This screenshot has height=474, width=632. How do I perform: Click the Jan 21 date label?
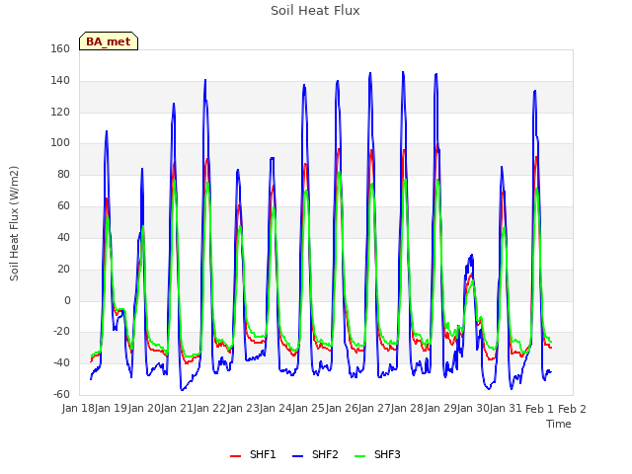coord(177,409)
